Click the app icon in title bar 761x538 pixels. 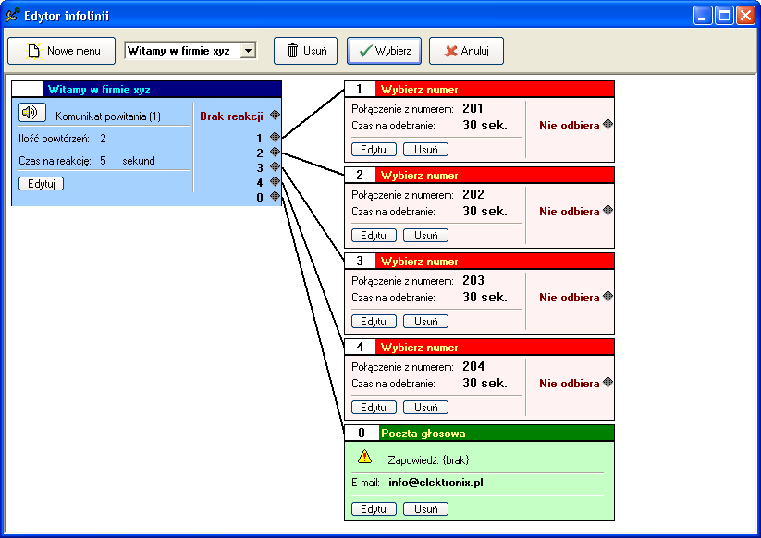tap(13, 16)
